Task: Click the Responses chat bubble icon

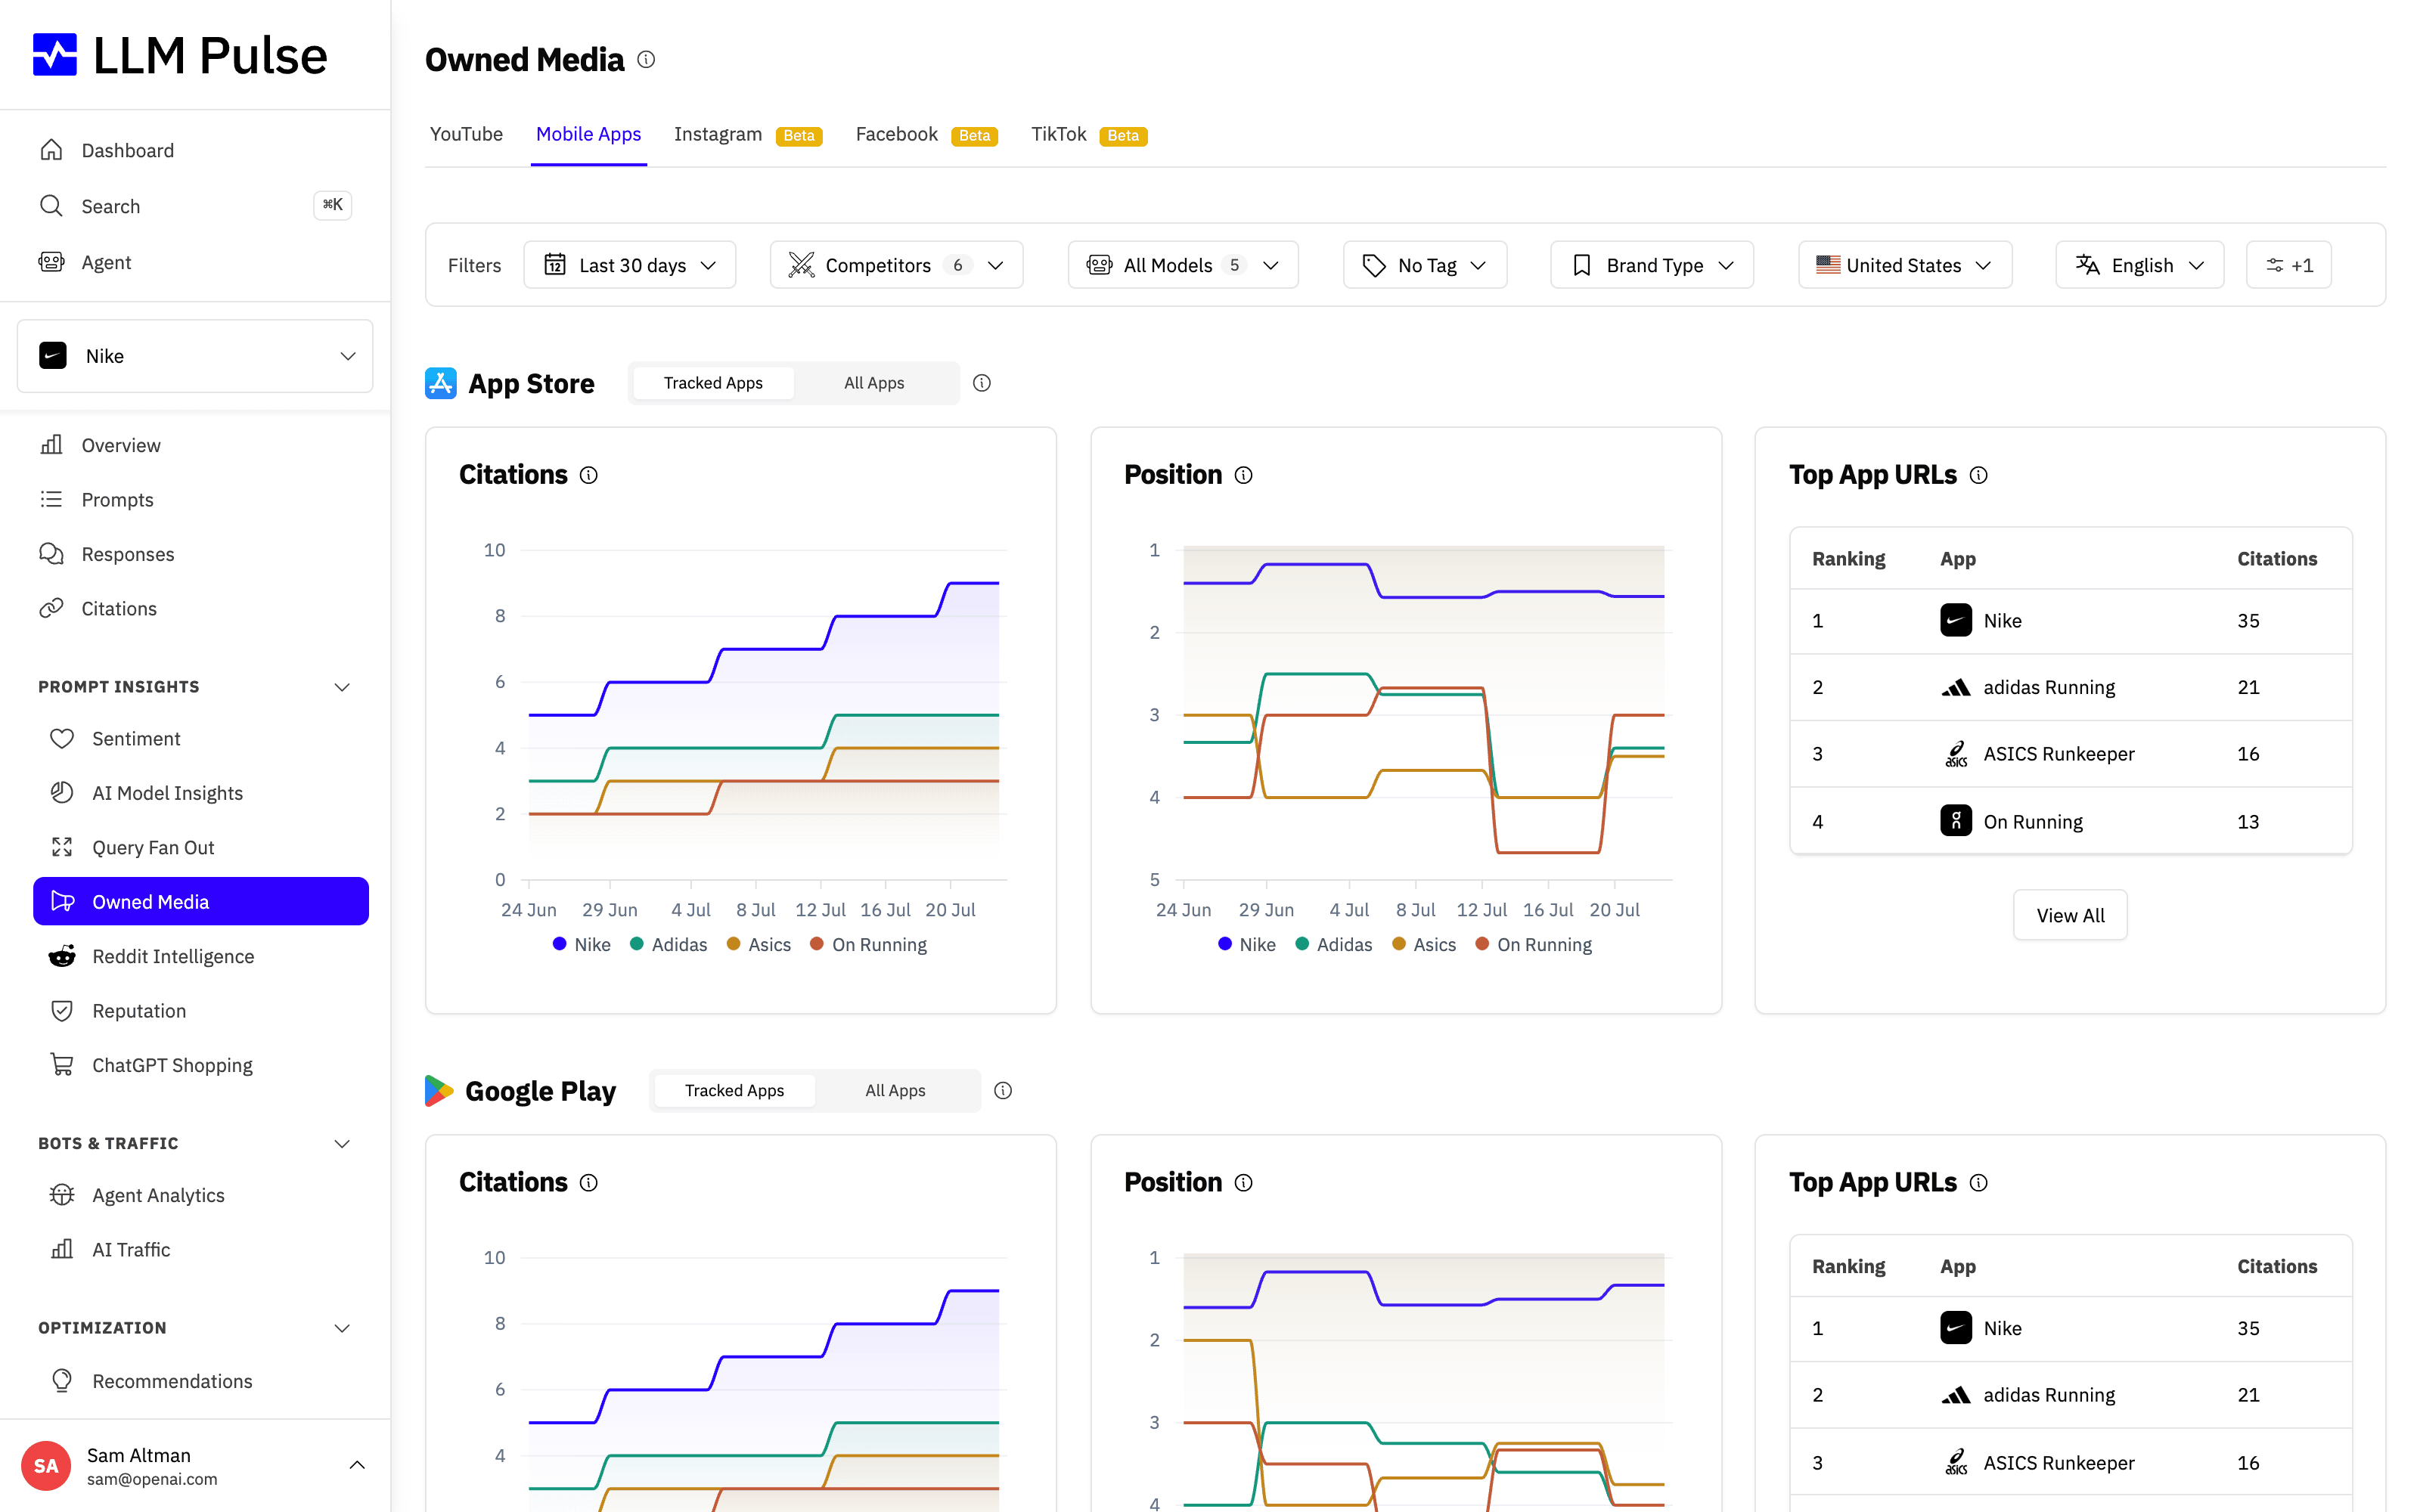Action: [x=51, y=554]
